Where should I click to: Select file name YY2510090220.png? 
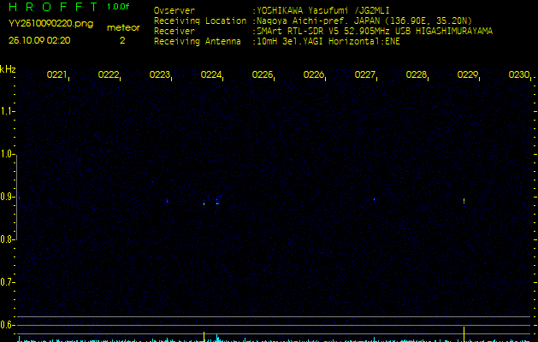pyautogui.click(x=50, y=23)
